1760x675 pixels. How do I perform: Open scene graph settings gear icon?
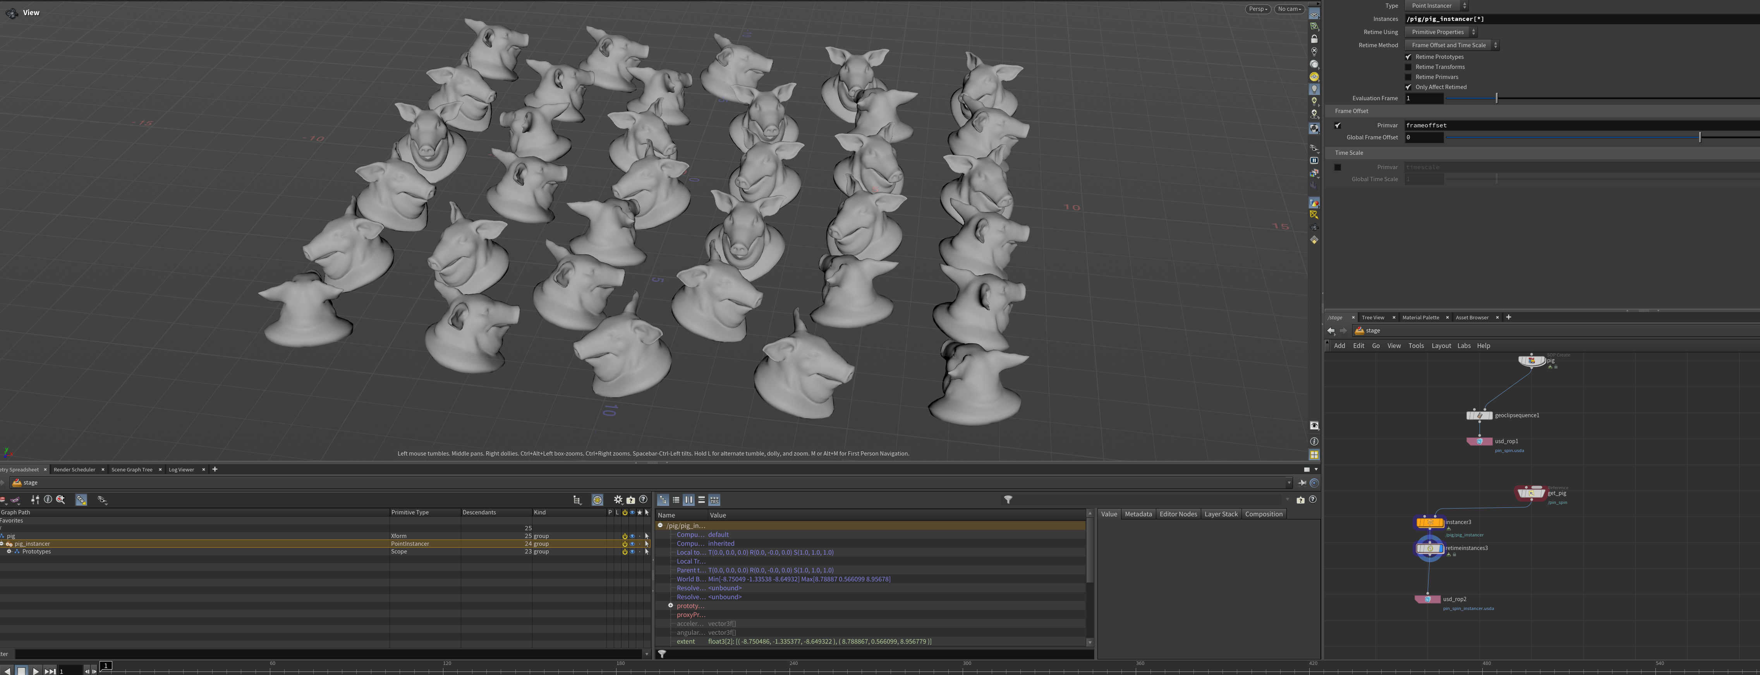click(x=618, y=500)
